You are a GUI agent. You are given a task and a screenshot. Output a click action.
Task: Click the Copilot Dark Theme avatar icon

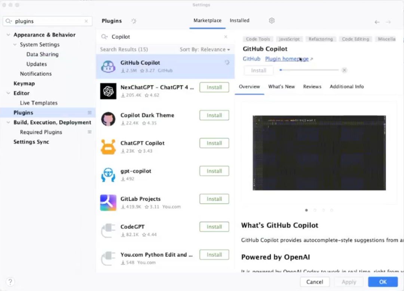point(108,119)
